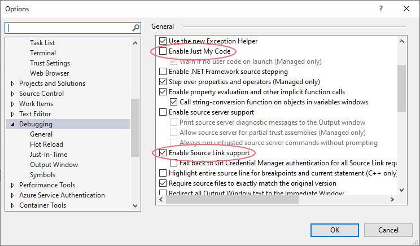Enable Just My Code checkbox
420x246 pixels.
click(x=163, y=51)
